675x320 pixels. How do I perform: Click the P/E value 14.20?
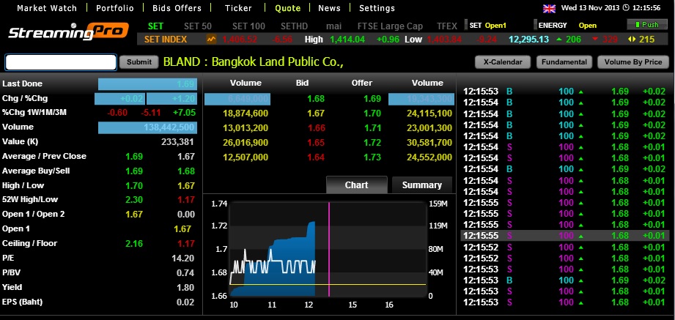click(182, 258)
